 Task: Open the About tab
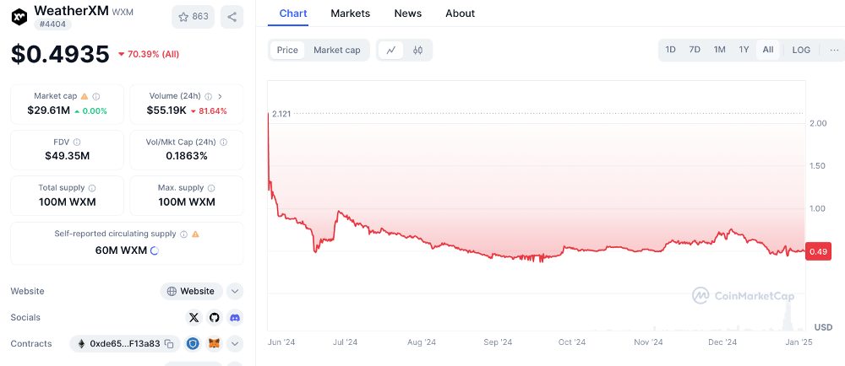coord(461,13)
